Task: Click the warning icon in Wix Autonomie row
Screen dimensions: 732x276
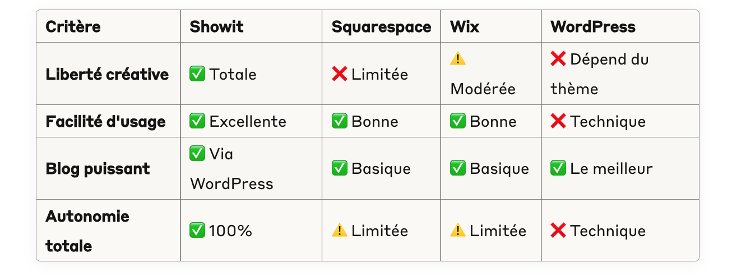Action: tap(458, 231)
